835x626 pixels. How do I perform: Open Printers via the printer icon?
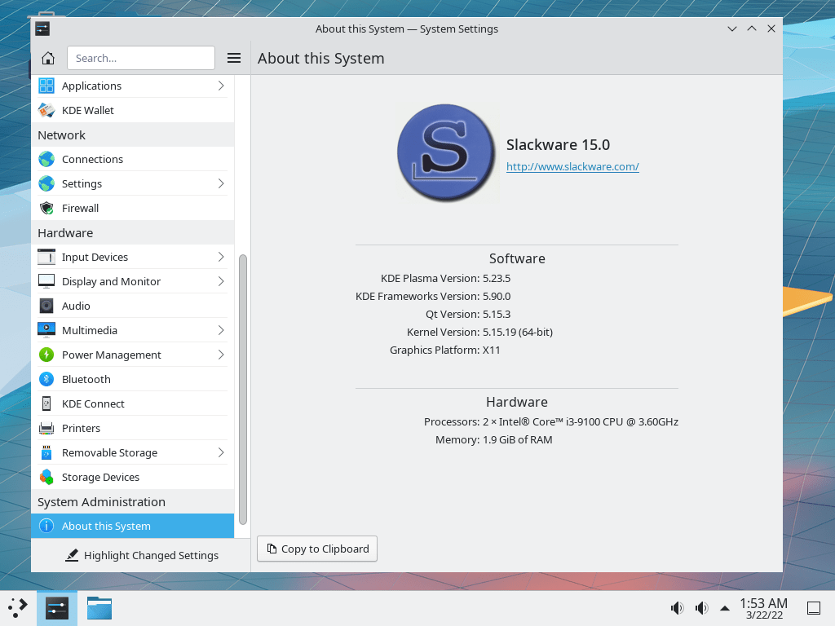pyautogui.click(x=46, y=429)
